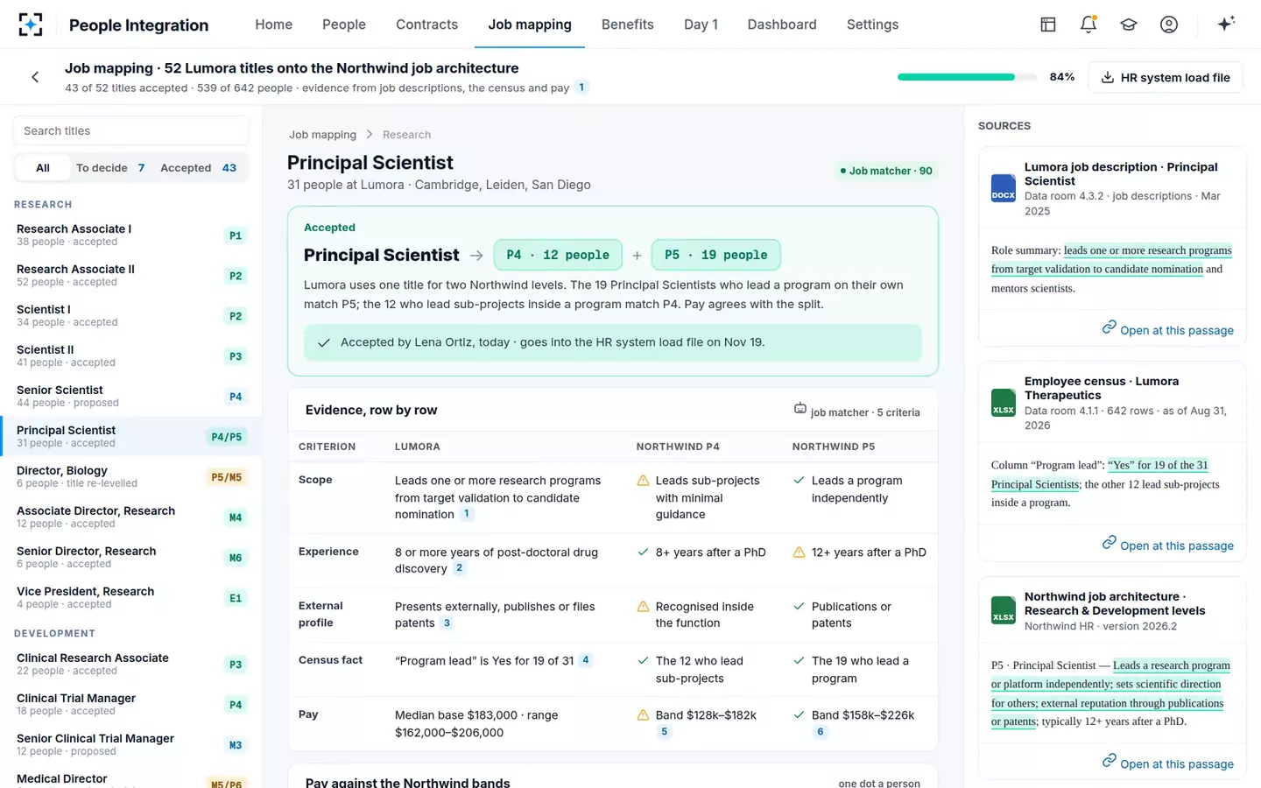
Task: Open the Home tab
Action: click(x=274, y=25)
